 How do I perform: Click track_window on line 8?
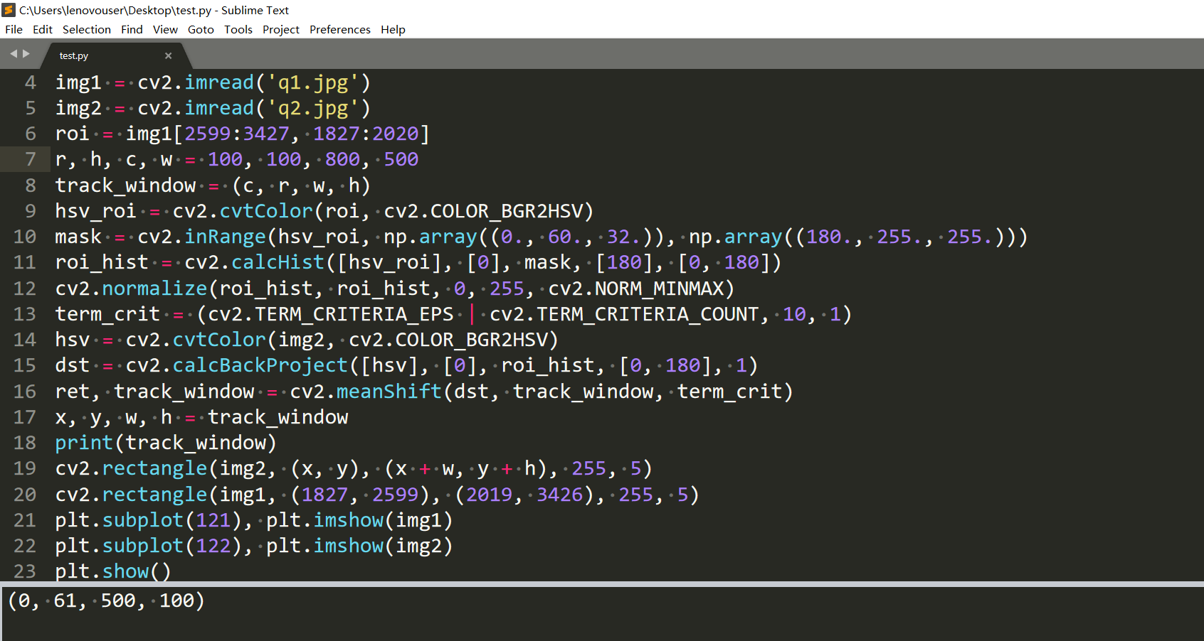tap(125, 185)
